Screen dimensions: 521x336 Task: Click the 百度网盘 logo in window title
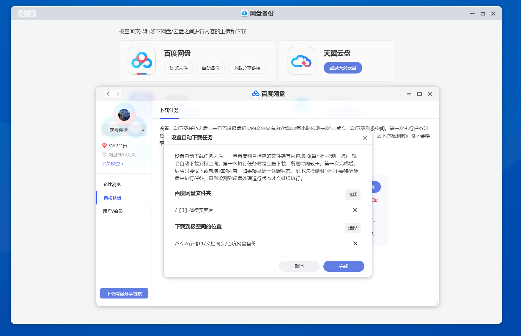tap(255, 93)
